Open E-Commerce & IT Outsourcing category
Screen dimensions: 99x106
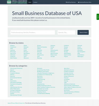44,75
